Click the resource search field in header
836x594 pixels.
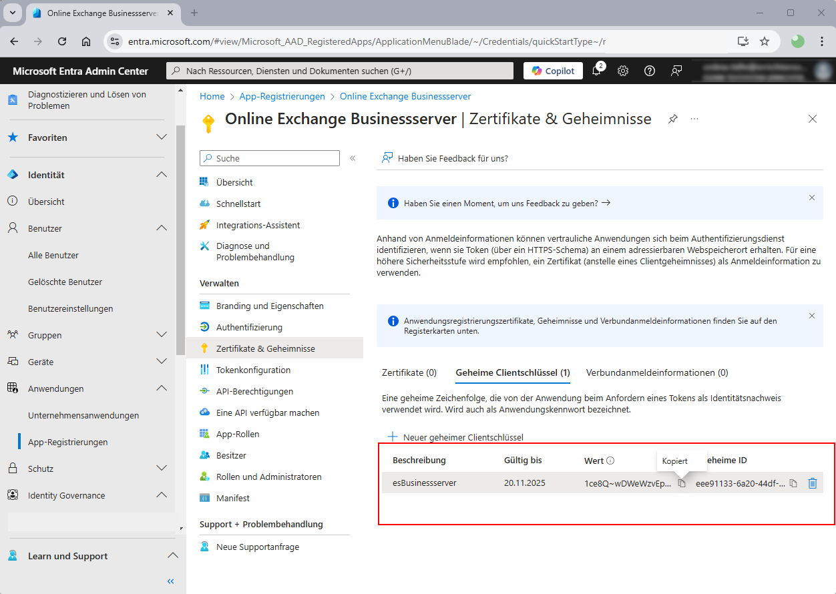pyautogui.click(x=341, y=71)
